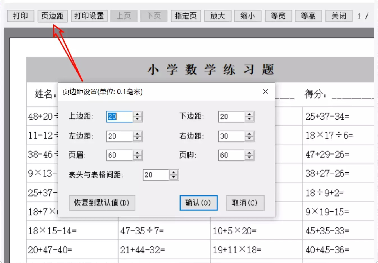
Task: Click 指定页 to jump to a page
Action: click(186, 16)
